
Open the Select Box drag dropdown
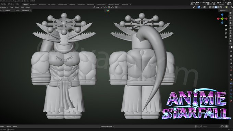(26, 11)
